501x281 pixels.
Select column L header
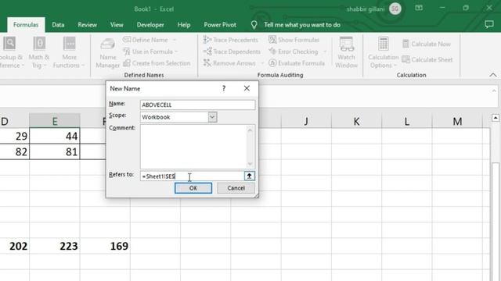(406, 121)
